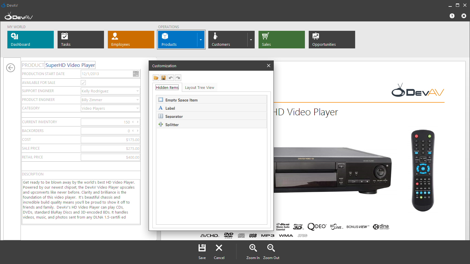
Task: Open the Customers tile dropdown arrow
Action: tap(251, 40)
